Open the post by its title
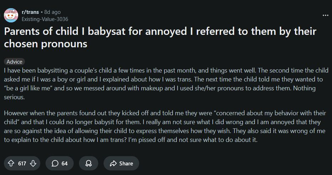 (x=160, y=37)
